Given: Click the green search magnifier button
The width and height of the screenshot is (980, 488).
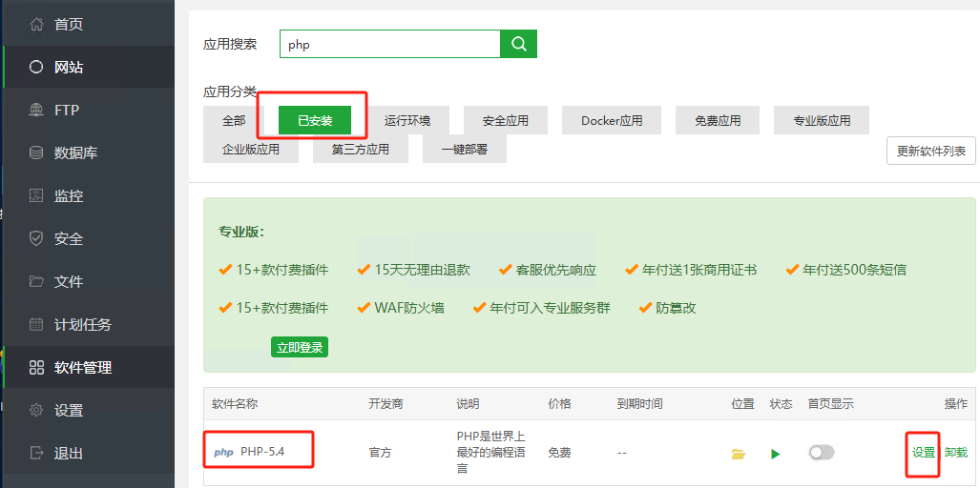Looking at the screenshot, I should click(x=519, y=44).
